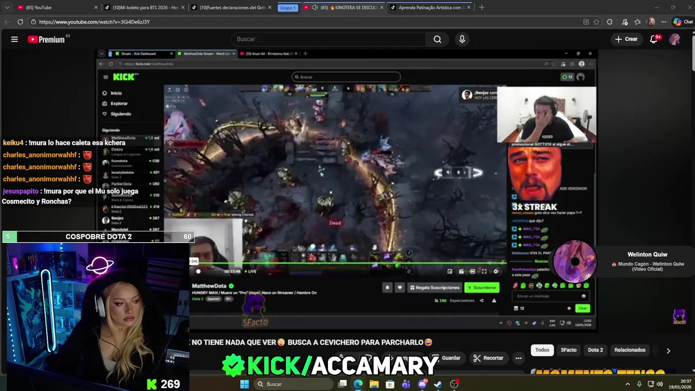Open favorites list toolbar icon
The width and height of the screenshot is (695, 391).
point(638,22)
